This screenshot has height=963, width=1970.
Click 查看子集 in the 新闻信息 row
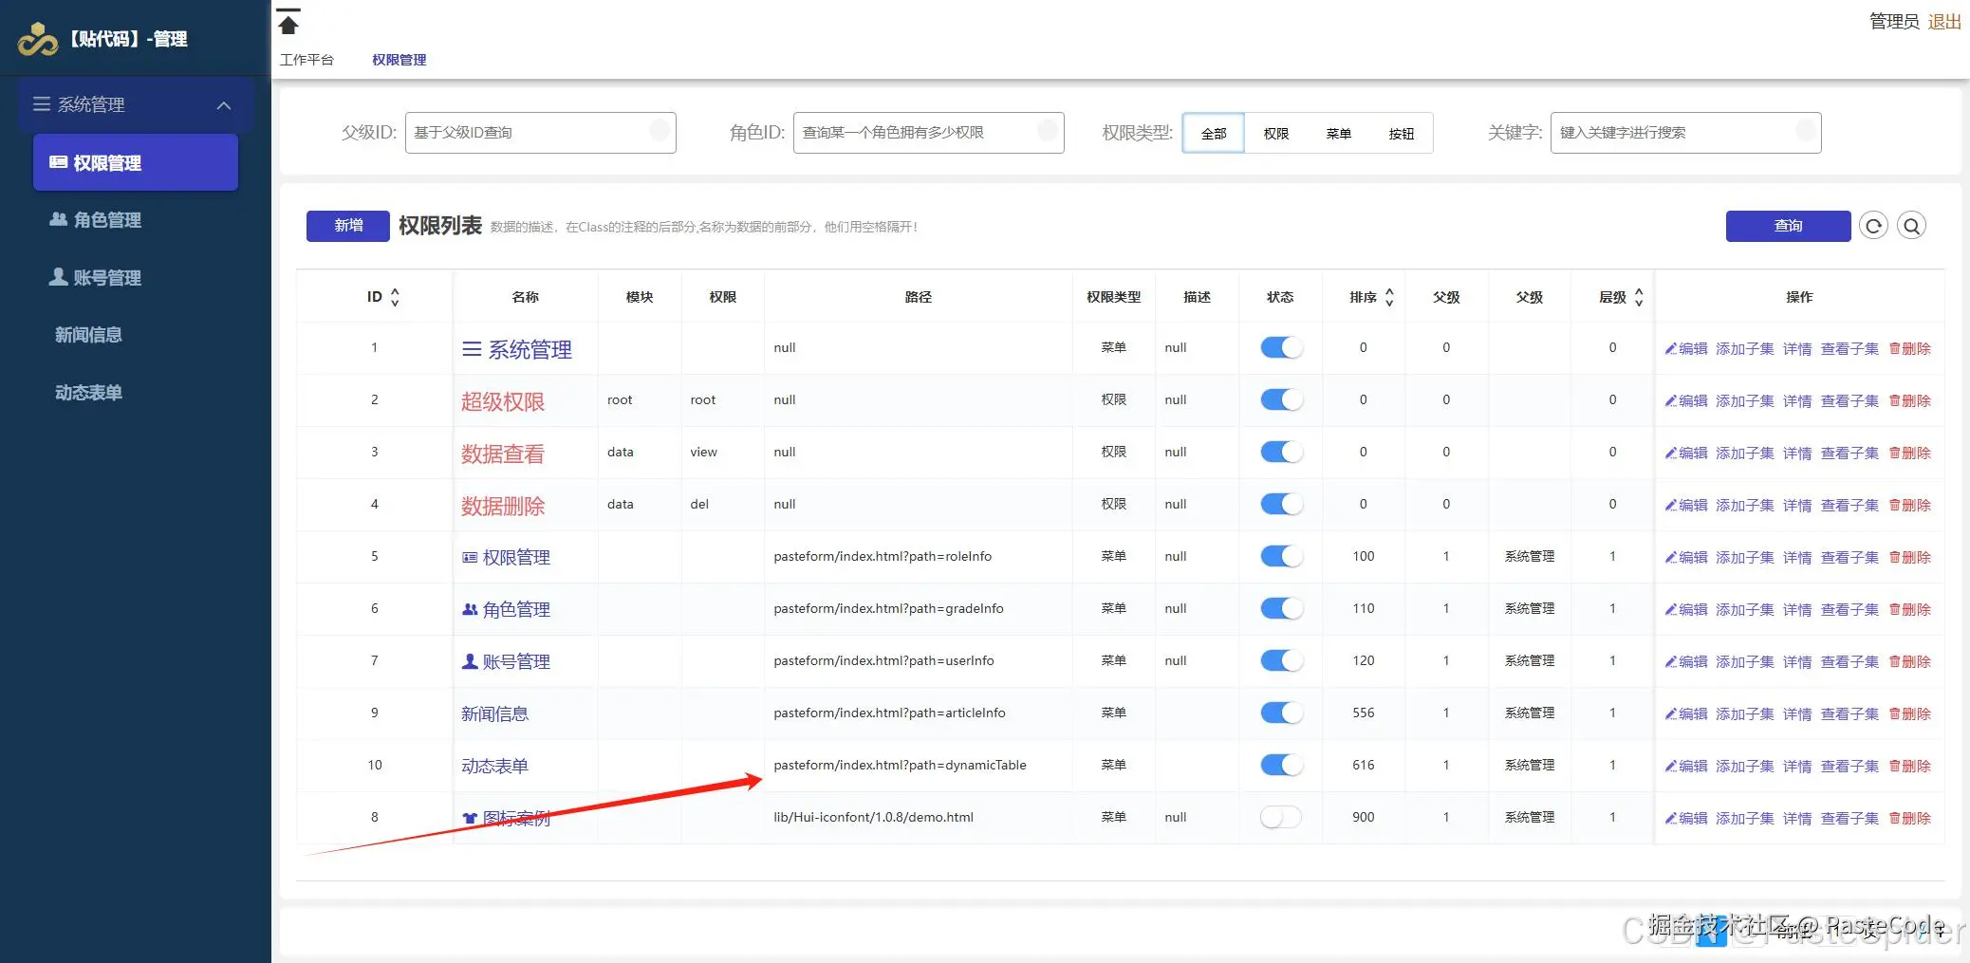pos(1849,714)
